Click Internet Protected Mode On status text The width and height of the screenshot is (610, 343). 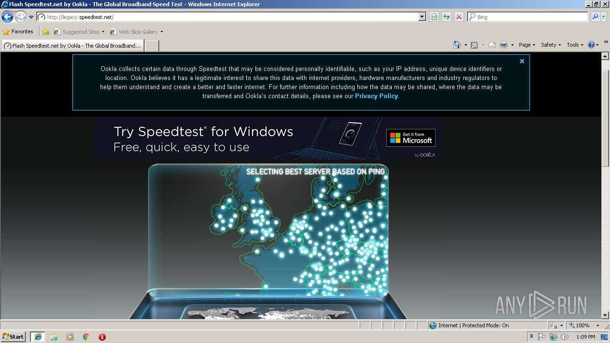coord(473,325)
